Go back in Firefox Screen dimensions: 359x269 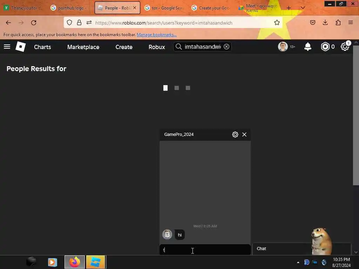click(x=8, y=23)
